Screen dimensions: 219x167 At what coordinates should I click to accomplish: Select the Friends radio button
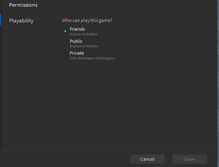coord(65,31)
